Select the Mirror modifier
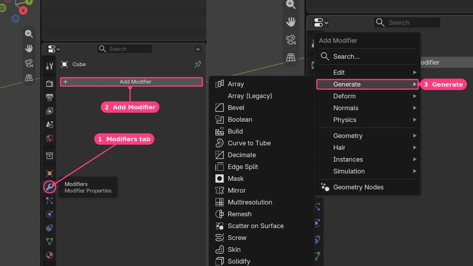Viewport: 473px width, 266px height. pyautogui.click(x=262, y=190)
